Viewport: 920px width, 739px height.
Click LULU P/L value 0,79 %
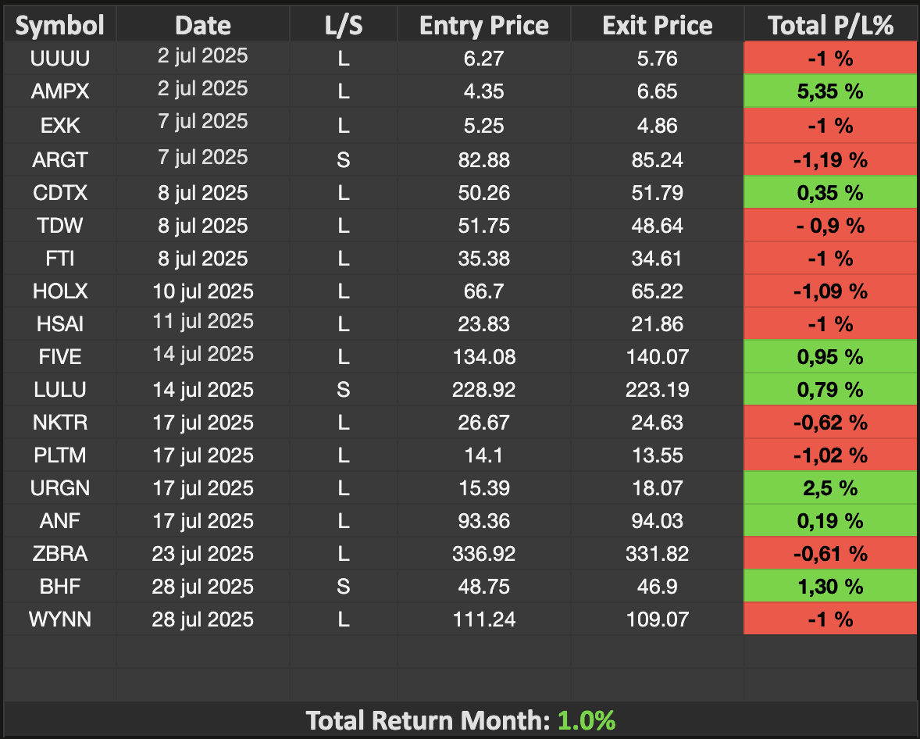(830, 390)
